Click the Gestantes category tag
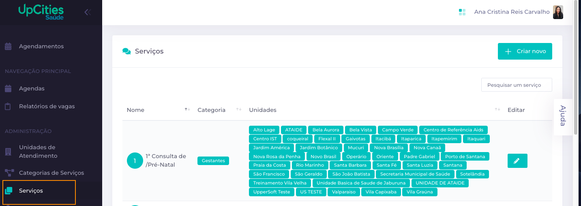This screenshot has height=206, width=581. coord(213,161)
